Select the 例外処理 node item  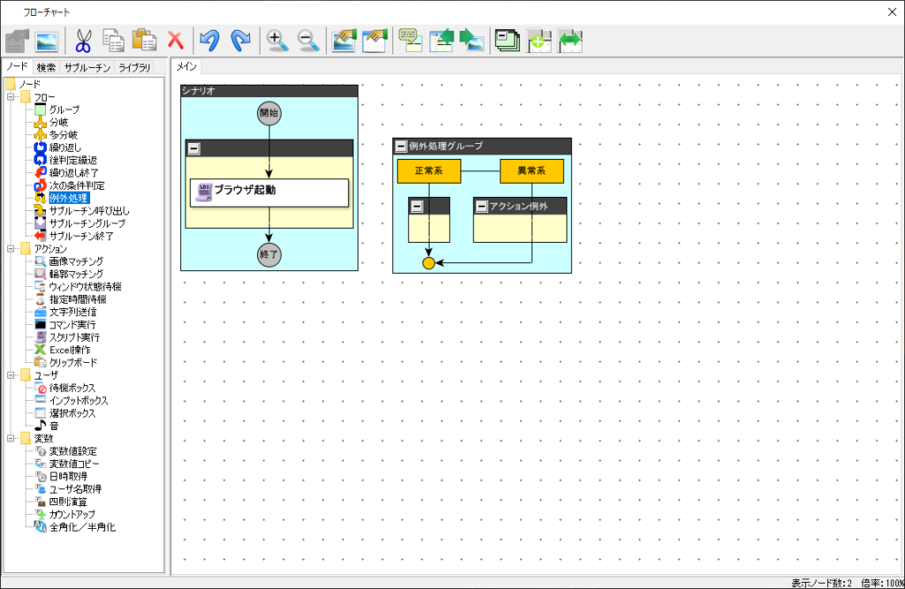pos(69,199)
